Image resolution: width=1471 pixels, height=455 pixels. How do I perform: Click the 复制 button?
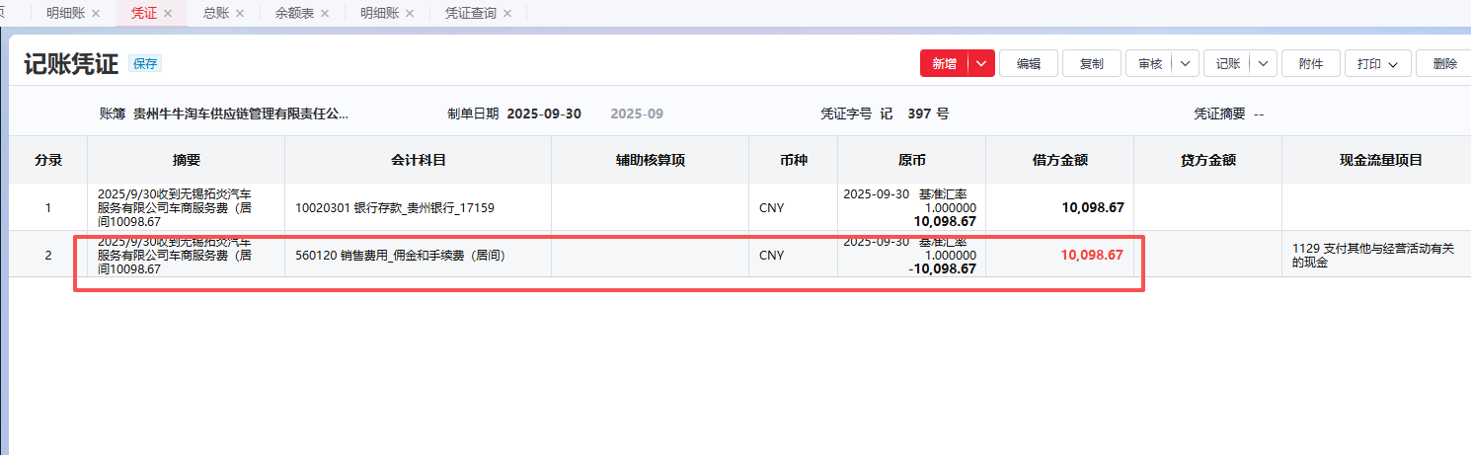1091,63
